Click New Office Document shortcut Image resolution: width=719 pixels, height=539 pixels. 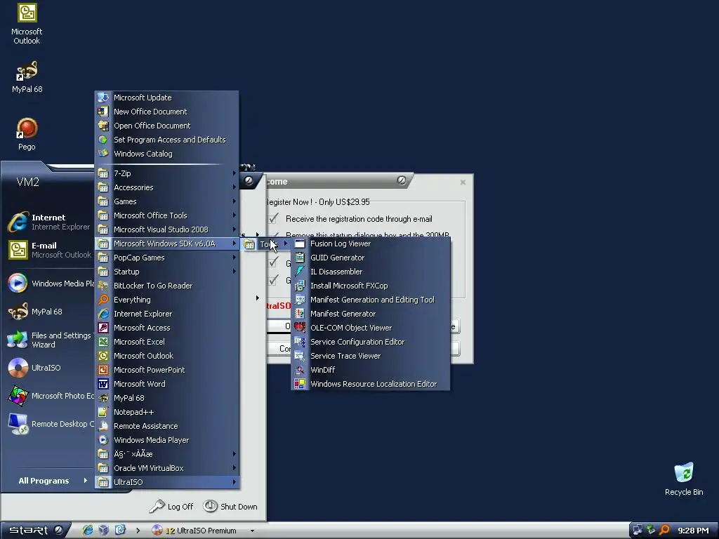tap(167, 112)
